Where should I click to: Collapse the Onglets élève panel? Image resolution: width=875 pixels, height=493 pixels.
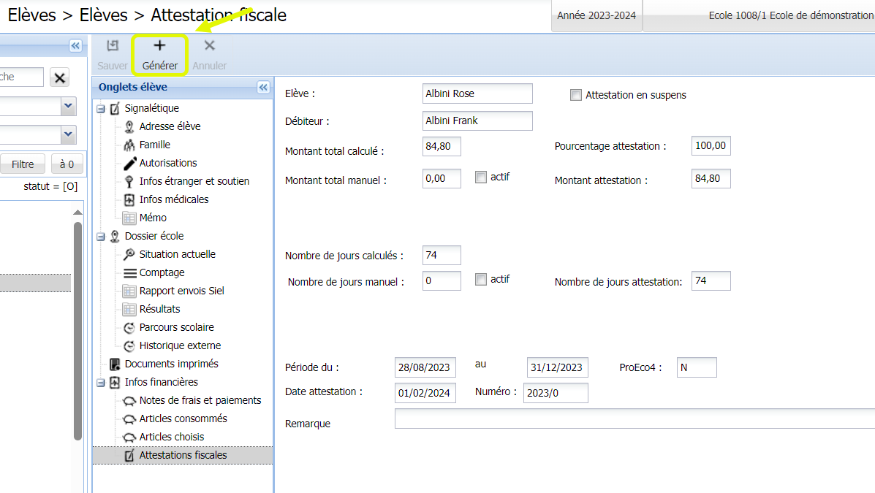[x=263, y=88]
